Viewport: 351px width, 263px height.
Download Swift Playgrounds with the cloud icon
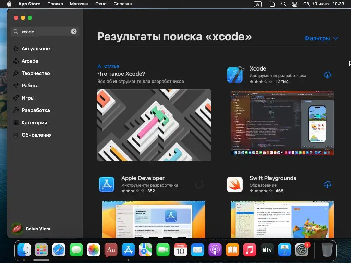click(327, 185)
